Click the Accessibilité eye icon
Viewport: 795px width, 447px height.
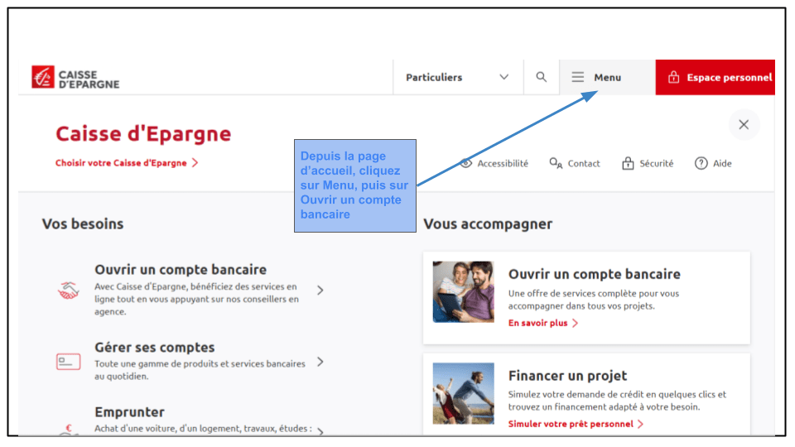(x=466, y=163)
